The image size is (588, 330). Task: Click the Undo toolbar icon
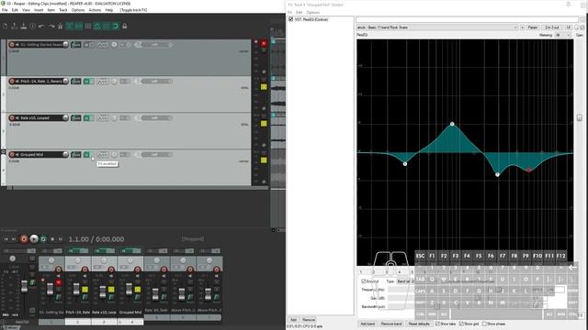click(x=41, y=27)
